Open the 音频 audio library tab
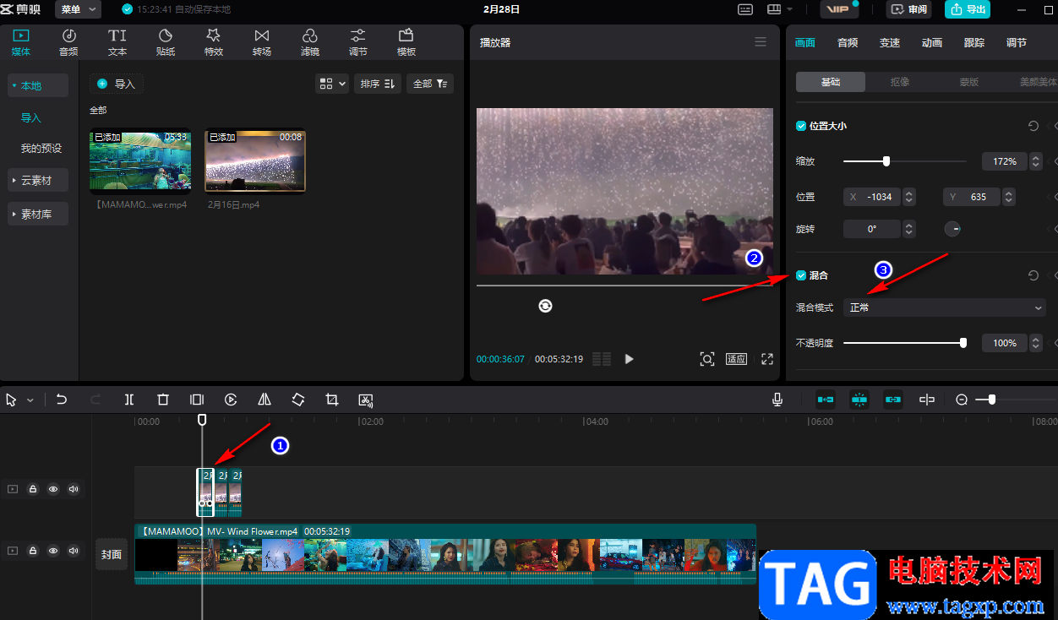 tap(68, 42)
